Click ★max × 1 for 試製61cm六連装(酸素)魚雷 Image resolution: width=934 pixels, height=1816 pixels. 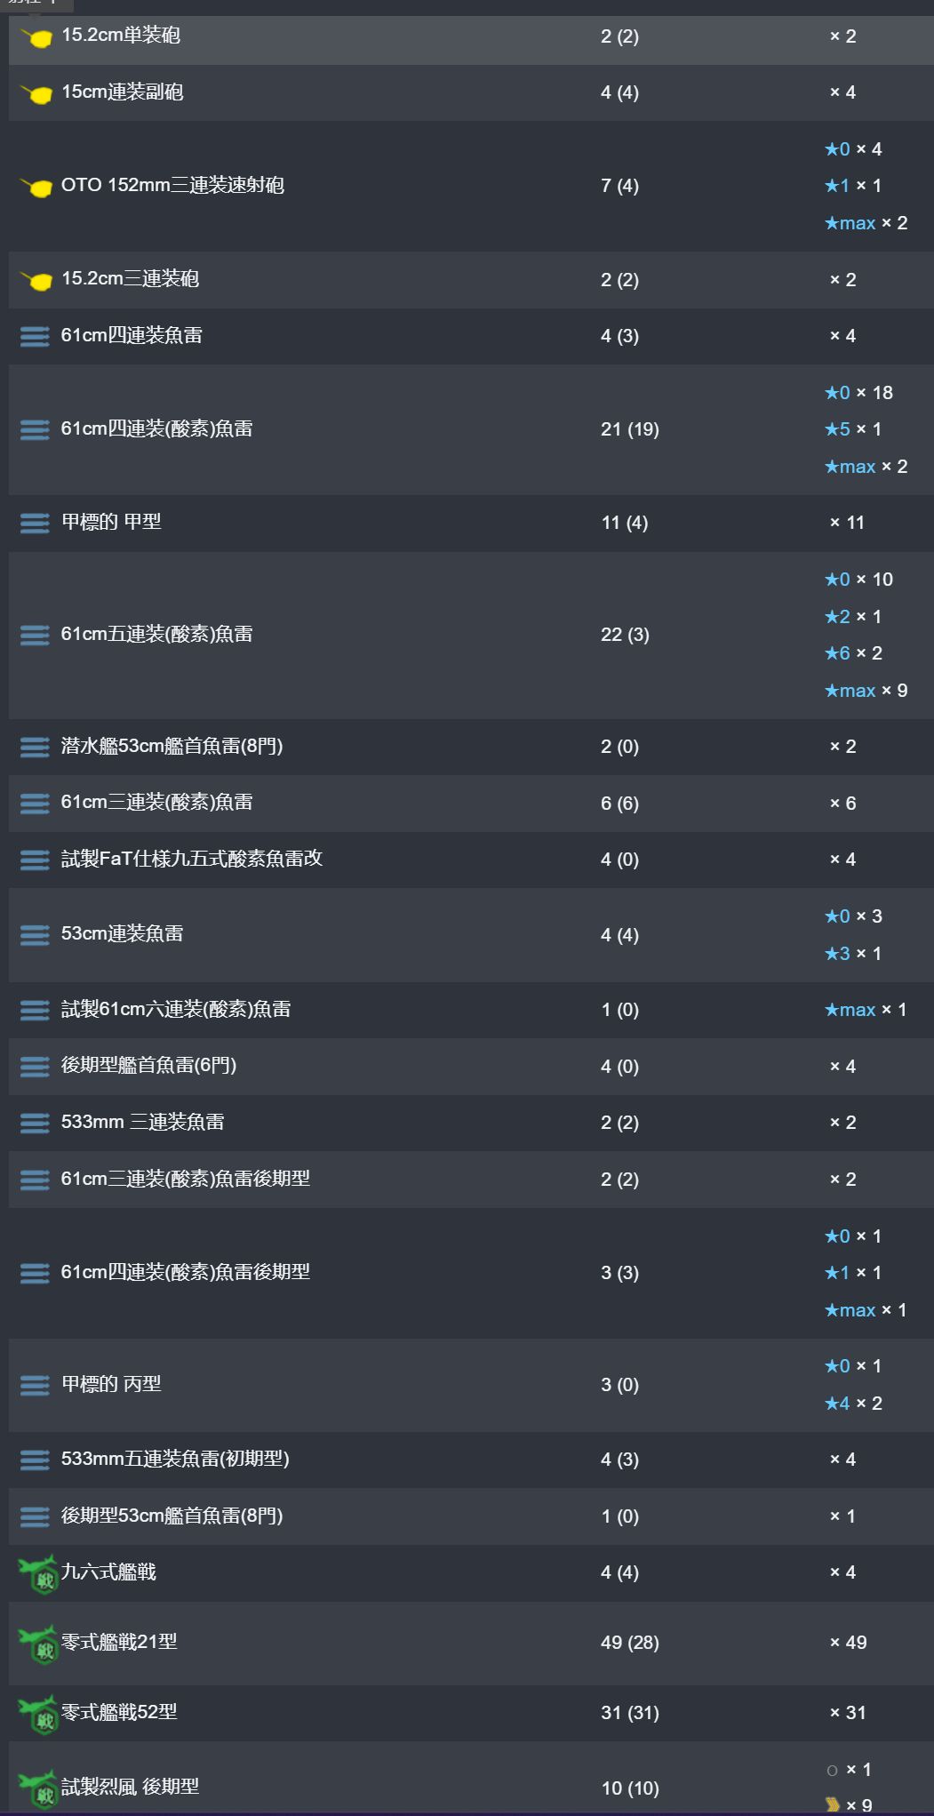tap(866, 1010)
